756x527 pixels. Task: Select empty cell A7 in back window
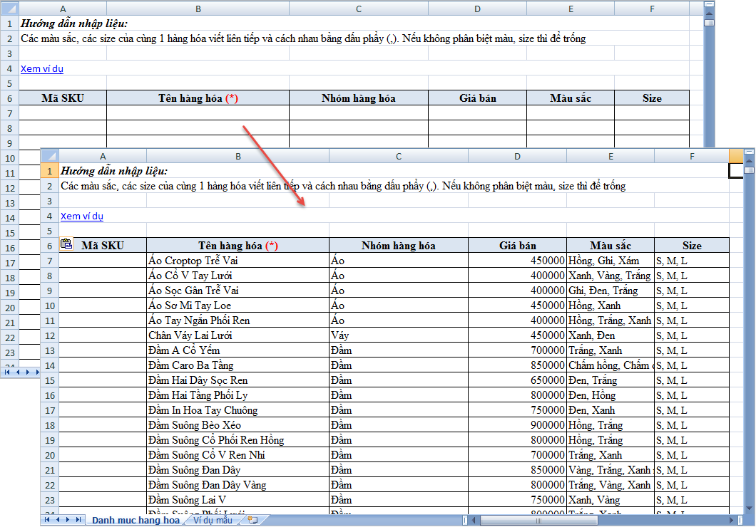(63, 113)
